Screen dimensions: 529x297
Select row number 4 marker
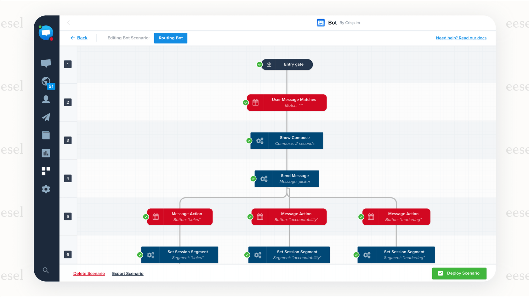tap(68, 179)
